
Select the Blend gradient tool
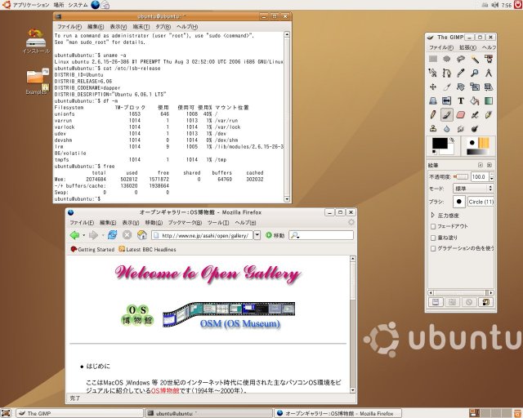[x=489, y=100]
